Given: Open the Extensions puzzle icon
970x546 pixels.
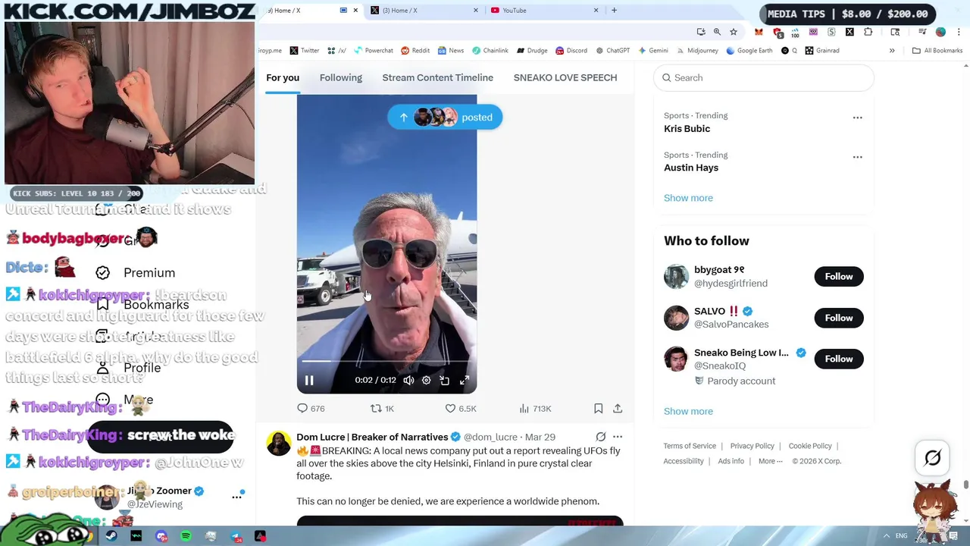Looking at the screenshot, I should click(868, 32).
